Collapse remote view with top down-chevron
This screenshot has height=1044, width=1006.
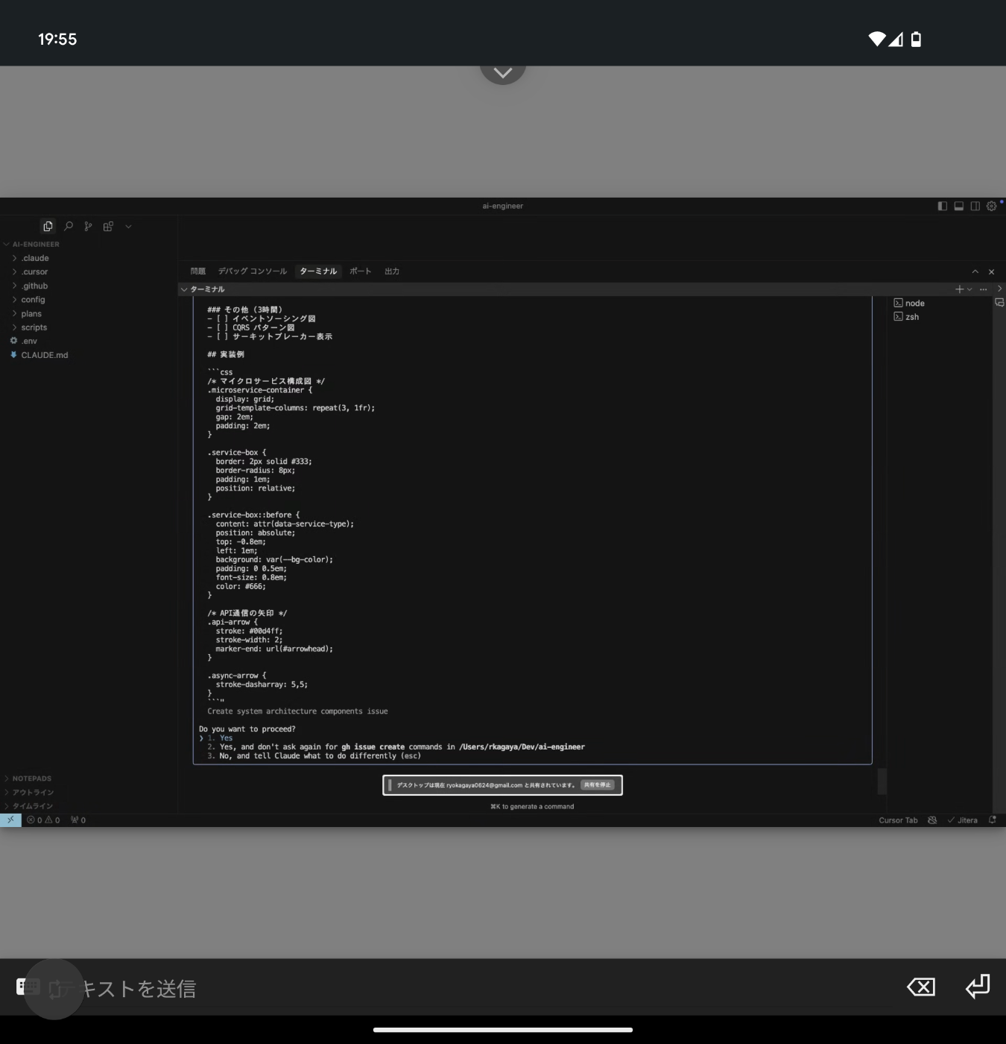tap(503, 73)
